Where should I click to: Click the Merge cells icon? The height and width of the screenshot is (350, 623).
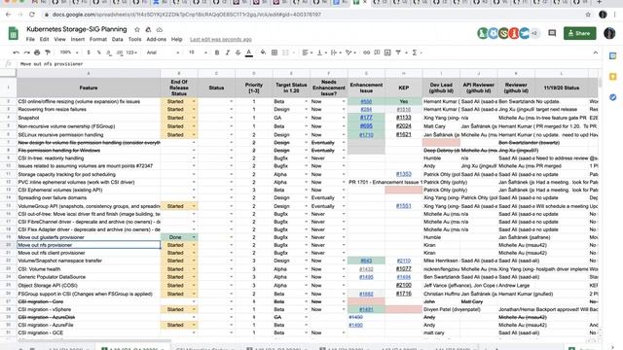pyautogui.click(x=285, y=52)
